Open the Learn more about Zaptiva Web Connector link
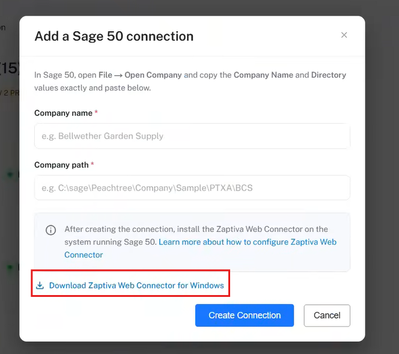This screenshot has height=354, width=399. (201, 248)
